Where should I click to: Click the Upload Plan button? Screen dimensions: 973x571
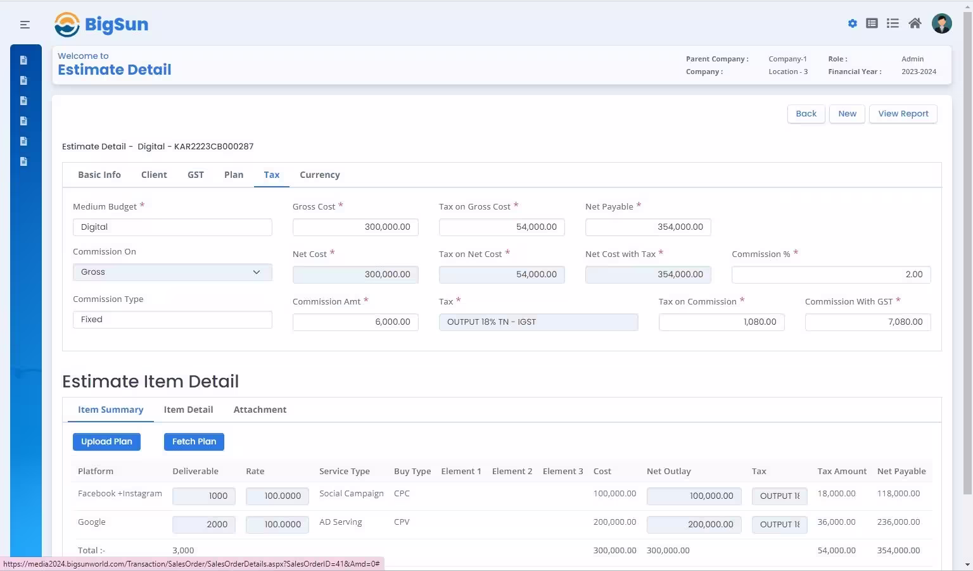tap(106, 442)
